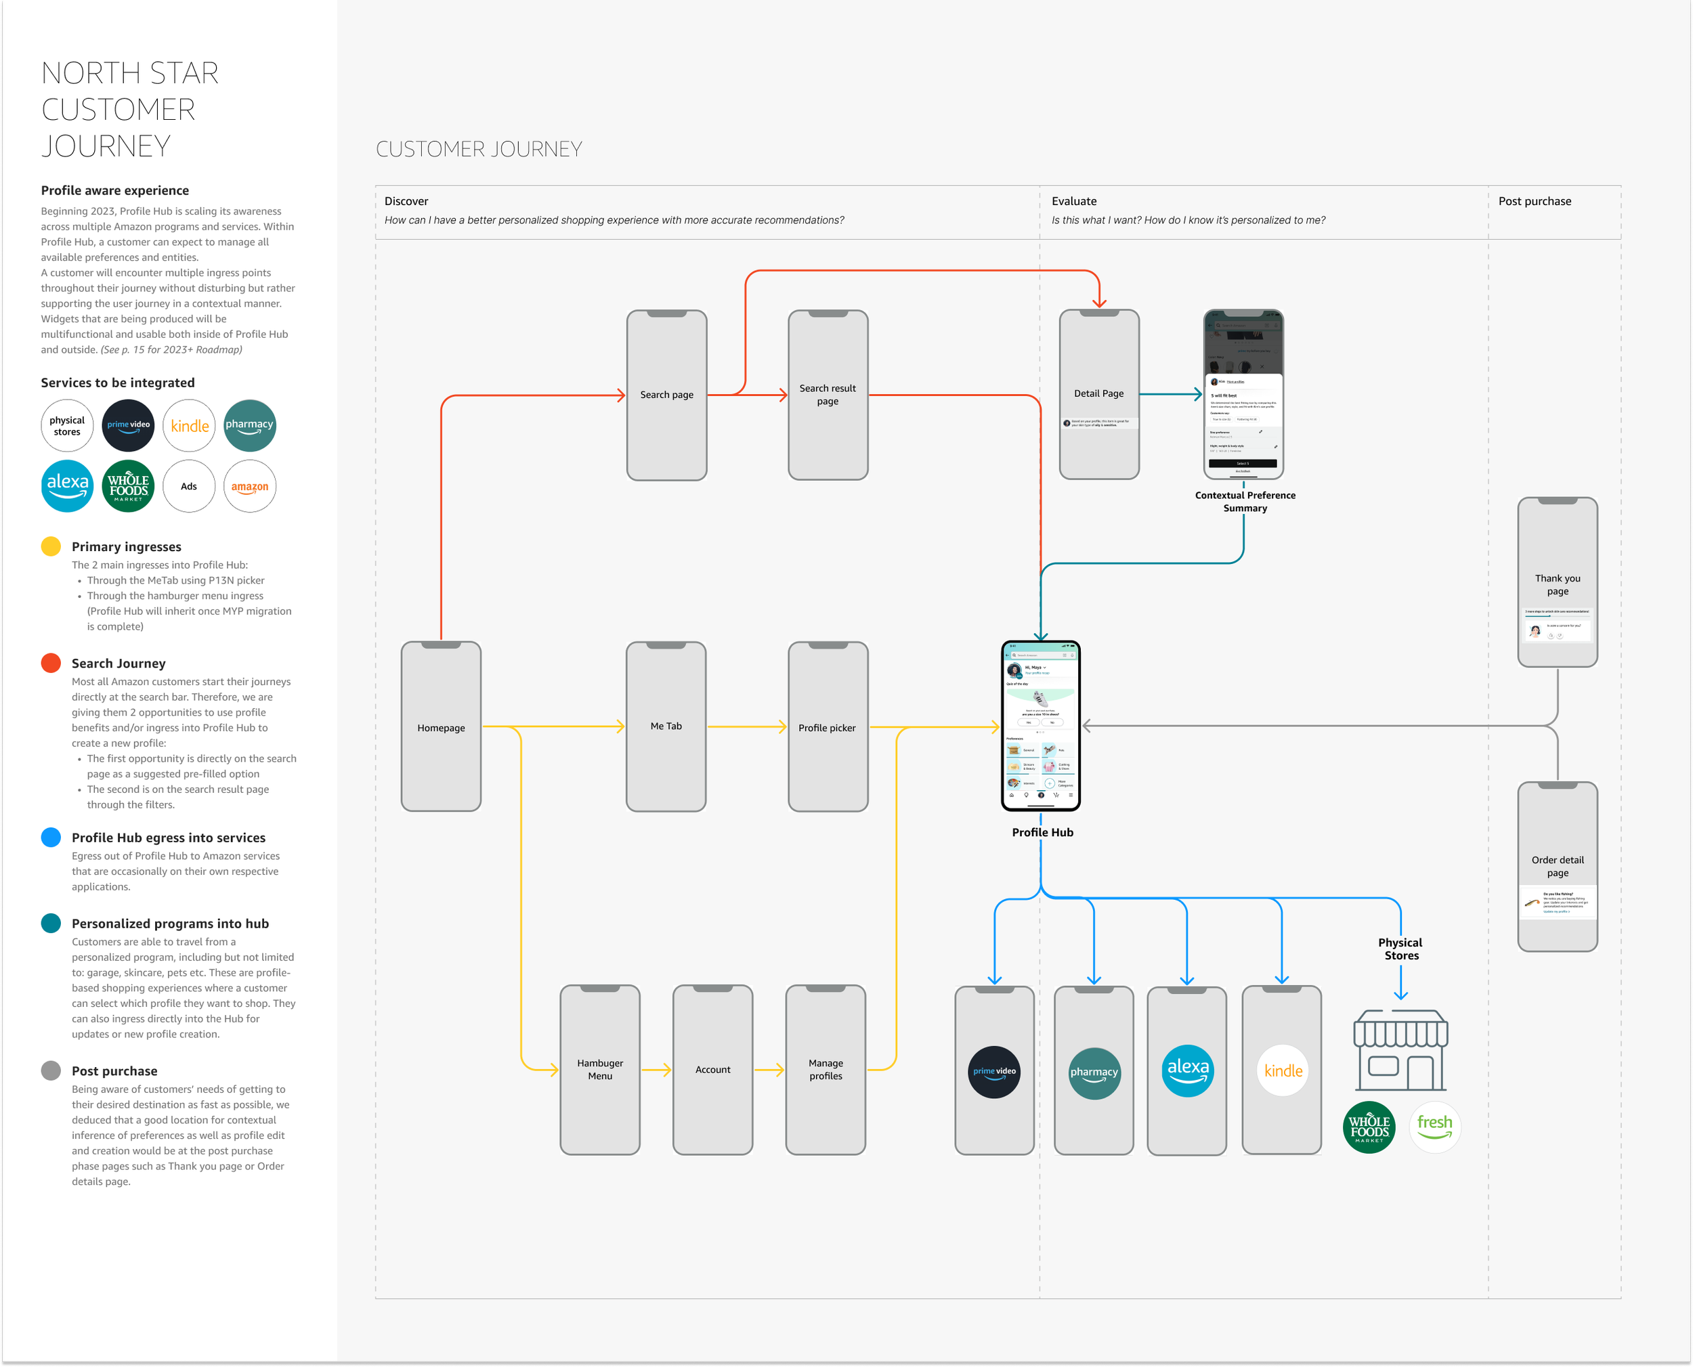This screenshot has width=1693, height=1367.
Task: Select the Contextual Preference Summary phone mockup
Action: pos(1243,394)
